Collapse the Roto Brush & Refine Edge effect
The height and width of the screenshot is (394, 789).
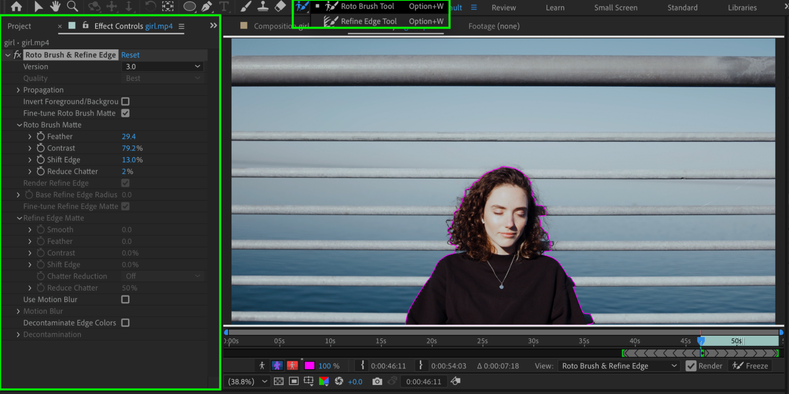(x=7, y=55)
